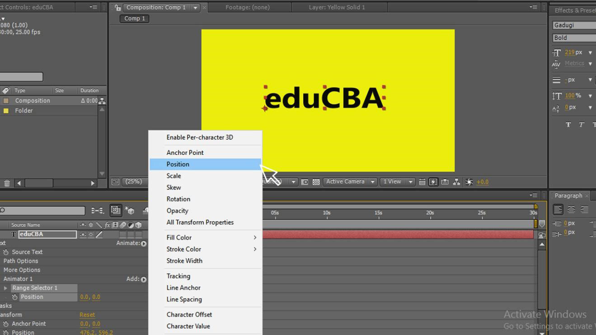This screenshot has width=596, height=335.
Task: Toggle stopwatch for Animator 1 Position
Action: point(14,297)
